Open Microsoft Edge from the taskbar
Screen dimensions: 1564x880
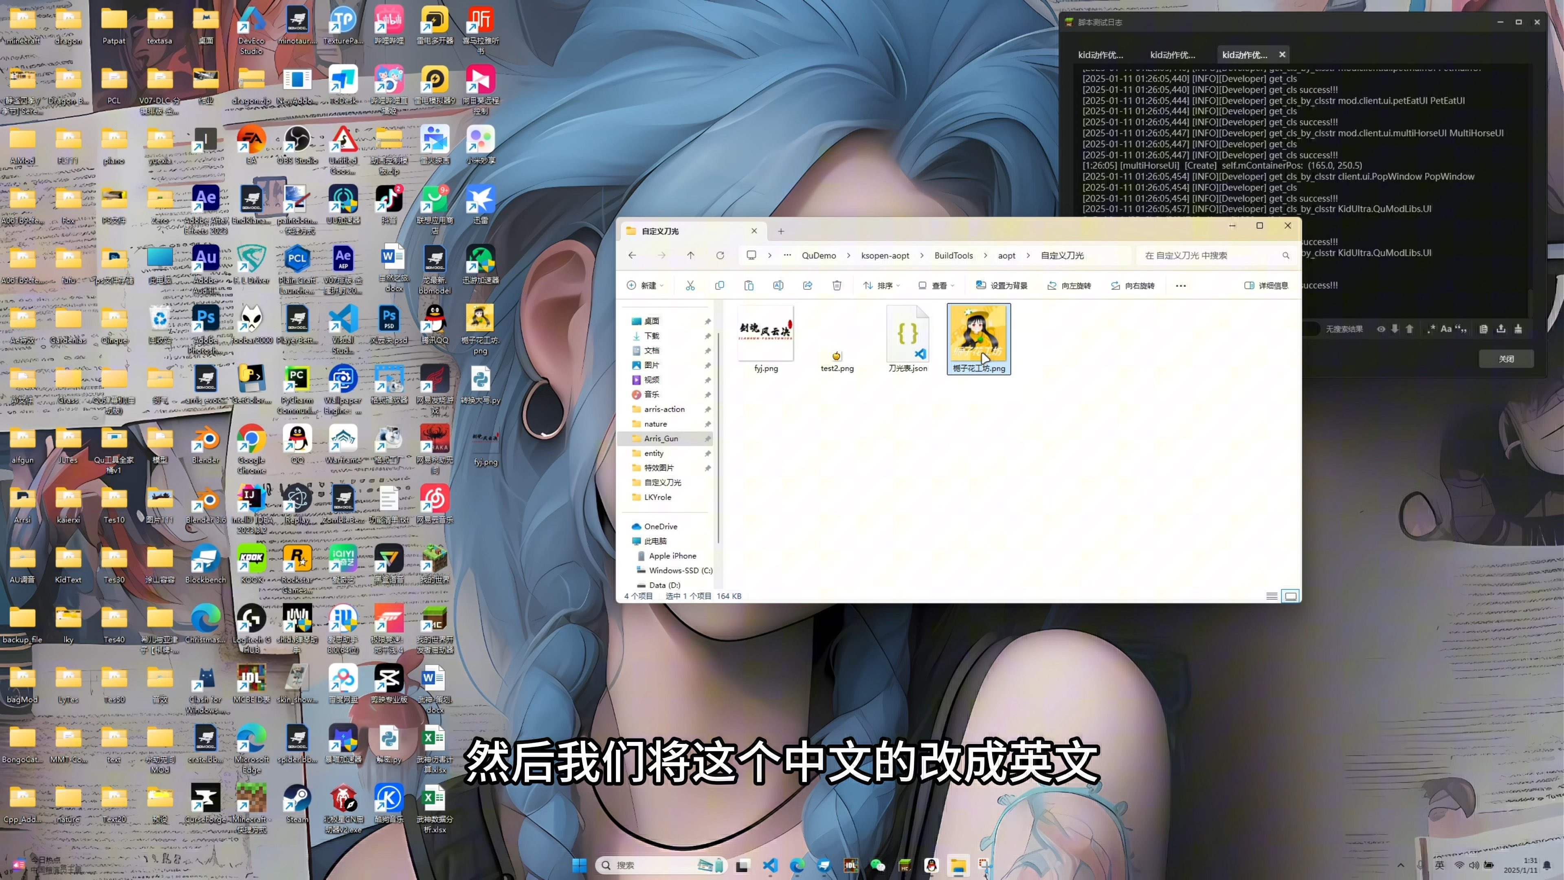(x=797, y=865)
